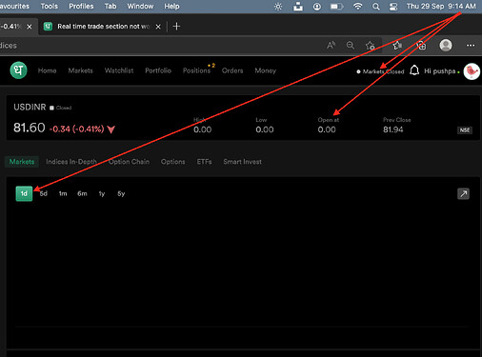Click the date and time in menu bar

coord(441,7)
